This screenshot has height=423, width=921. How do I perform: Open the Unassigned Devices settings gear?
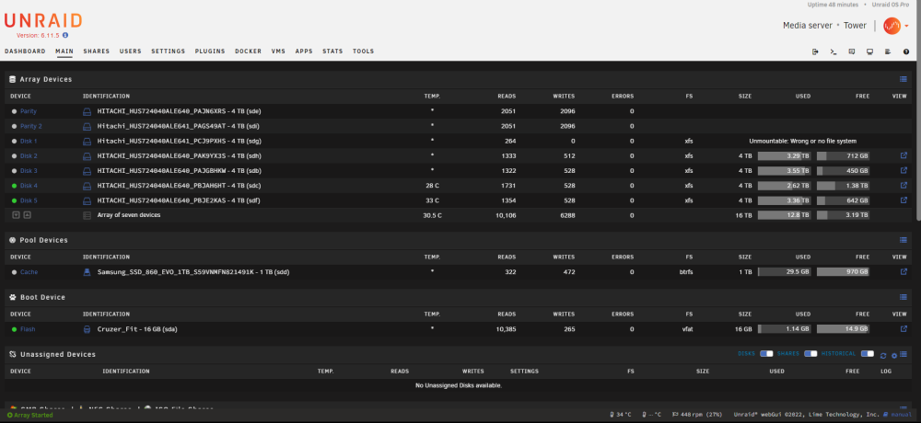pos(894,355)
